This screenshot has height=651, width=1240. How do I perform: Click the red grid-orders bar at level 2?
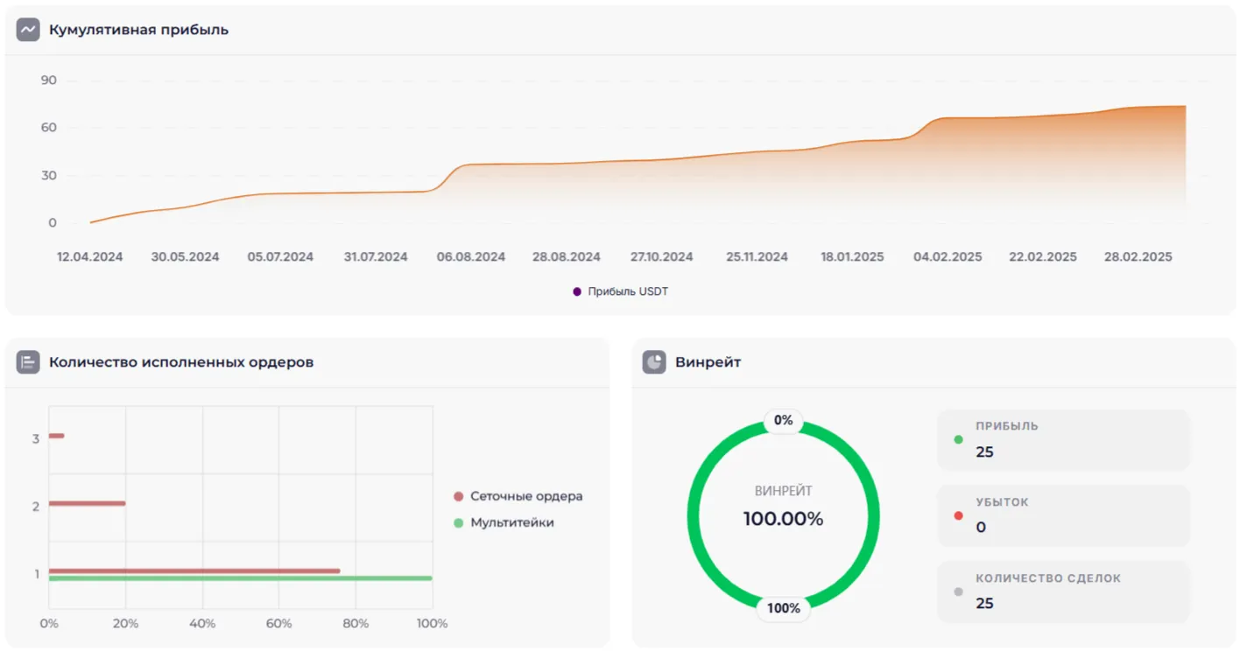pos(88,503)
